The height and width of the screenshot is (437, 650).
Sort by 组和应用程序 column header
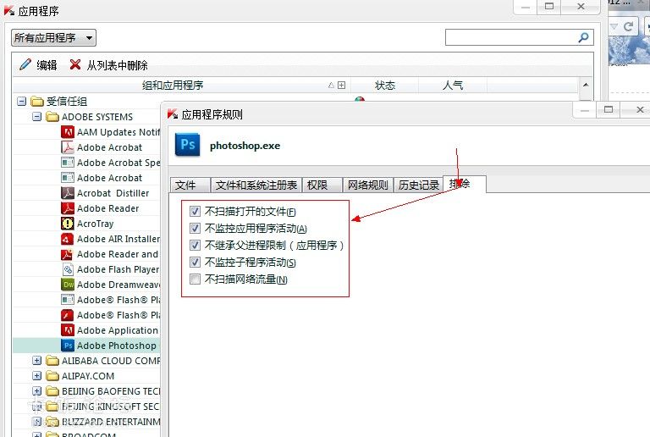pyautogui.click(x=182, y=86)
